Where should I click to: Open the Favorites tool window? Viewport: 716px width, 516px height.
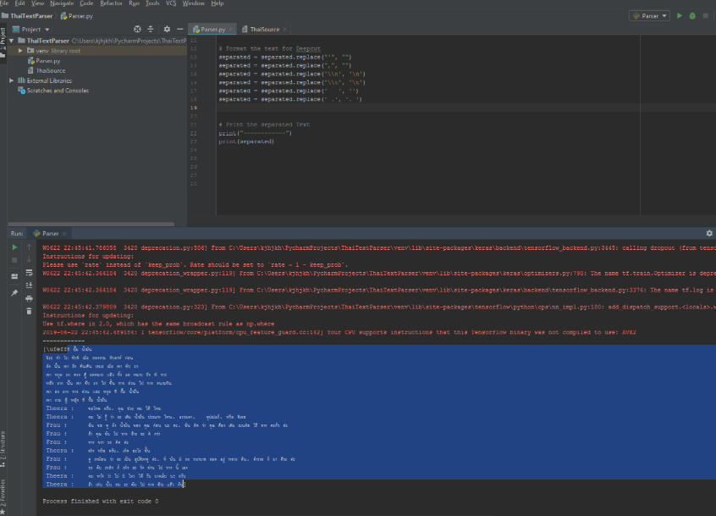tap(3, 497)
